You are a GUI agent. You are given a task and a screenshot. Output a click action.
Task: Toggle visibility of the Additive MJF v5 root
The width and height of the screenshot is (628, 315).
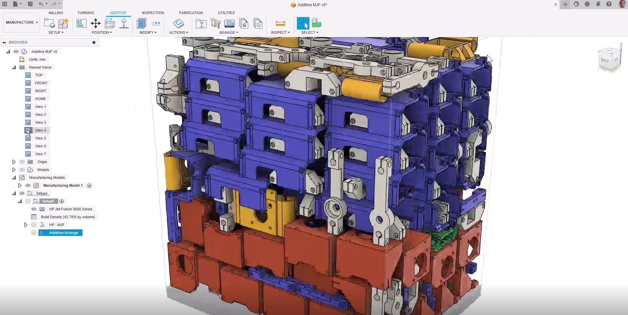[16, 52]
